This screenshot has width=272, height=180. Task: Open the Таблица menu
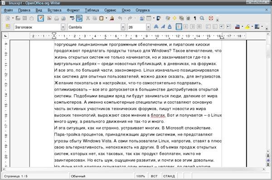coord(92,10)
